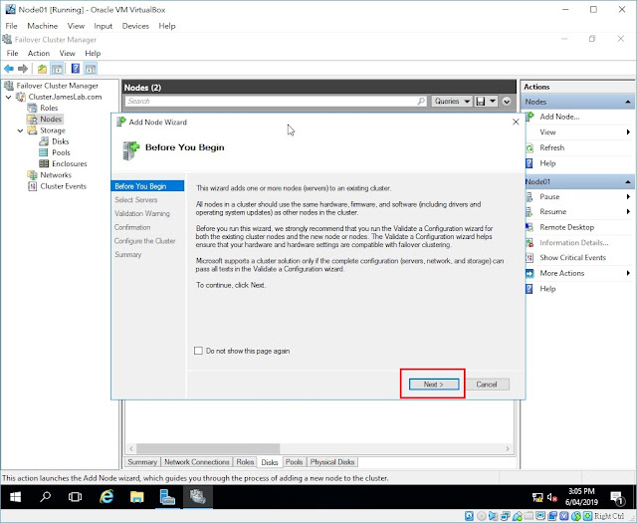Open Cluster Events in the tree
The image size is (637, 523).
[63, 186]
